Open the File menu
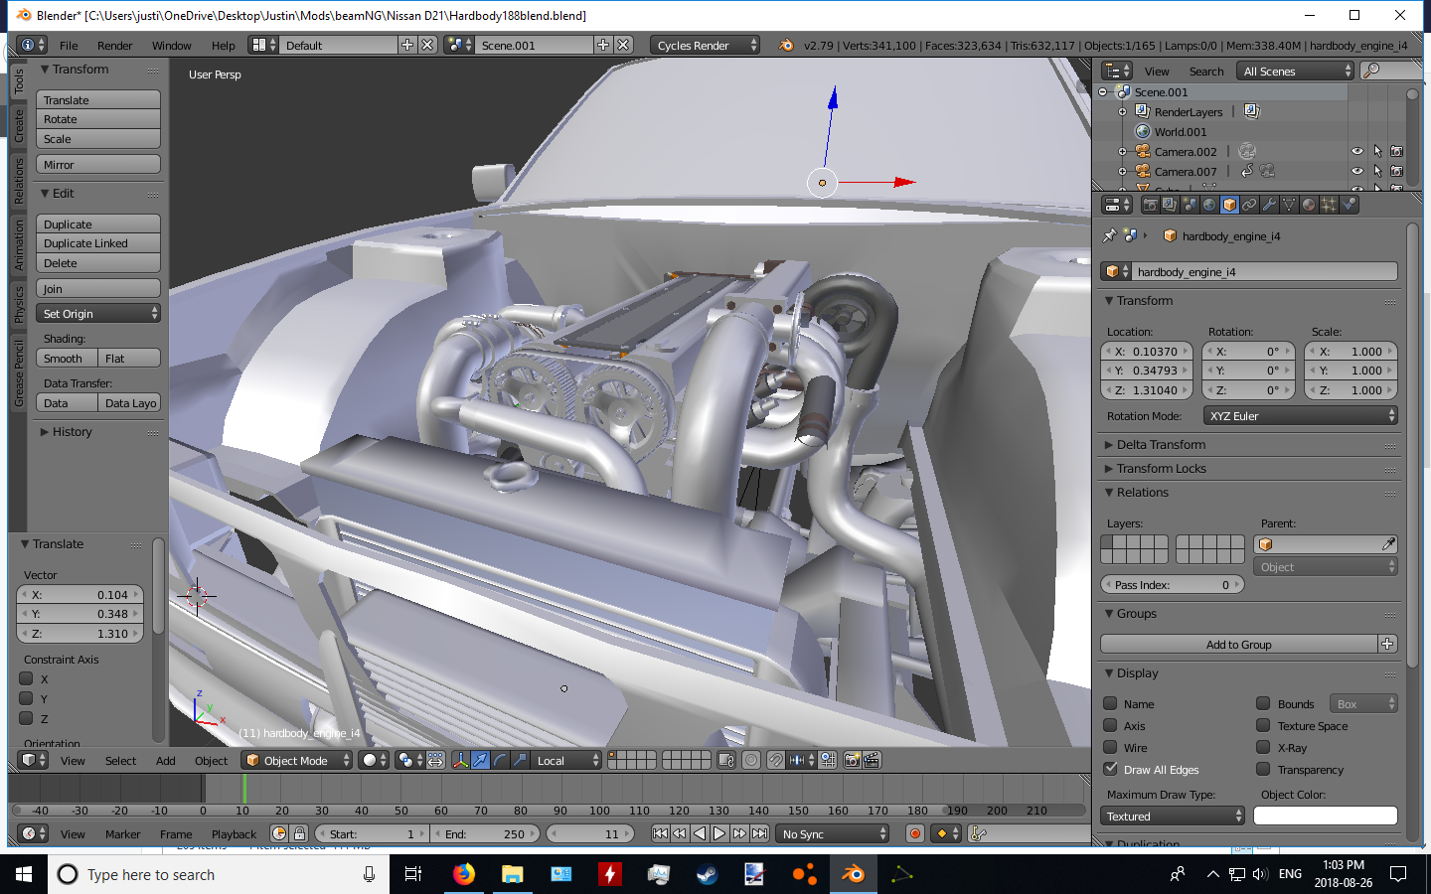 69,45
